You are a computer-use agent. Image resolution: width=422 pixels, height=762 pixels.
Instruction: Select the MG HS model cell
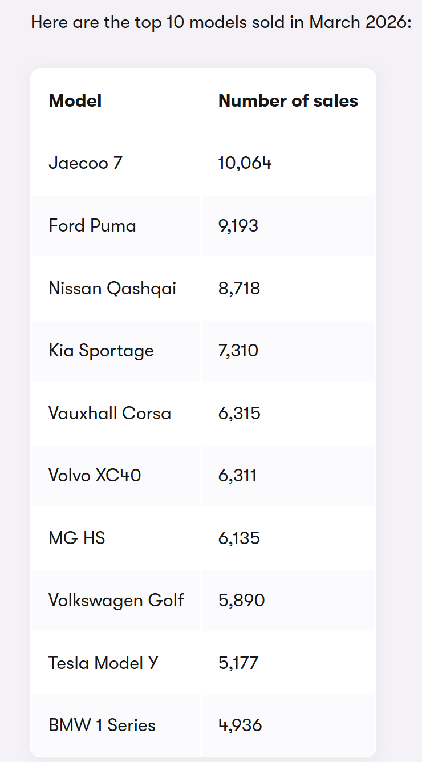77,538
